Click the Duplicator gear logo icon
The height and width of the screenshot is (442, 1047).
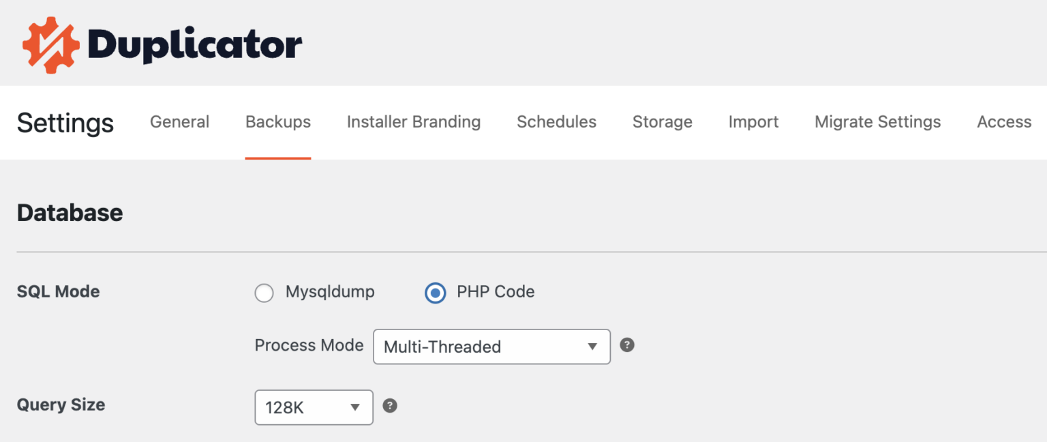coord(52,45)
